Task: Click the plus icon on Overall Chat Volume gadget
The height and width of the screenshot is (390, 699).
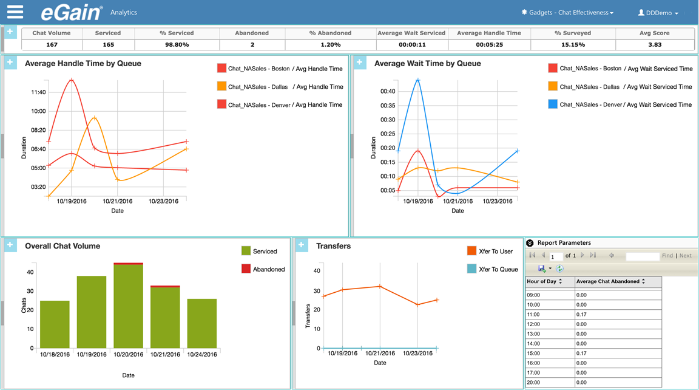Action: (10, 245)
